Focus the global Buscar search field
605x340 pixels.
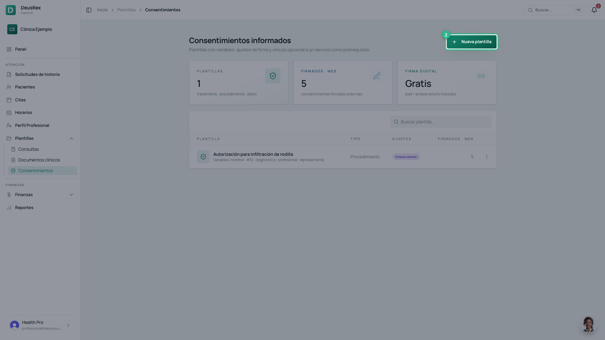pos(555,10)
